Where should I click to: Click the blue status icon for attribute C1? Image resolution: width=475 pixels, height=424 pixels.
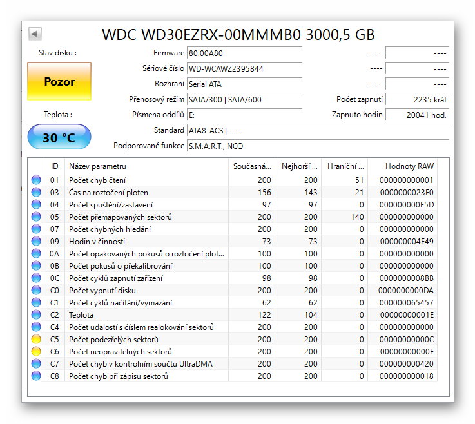tap(36, 303)
